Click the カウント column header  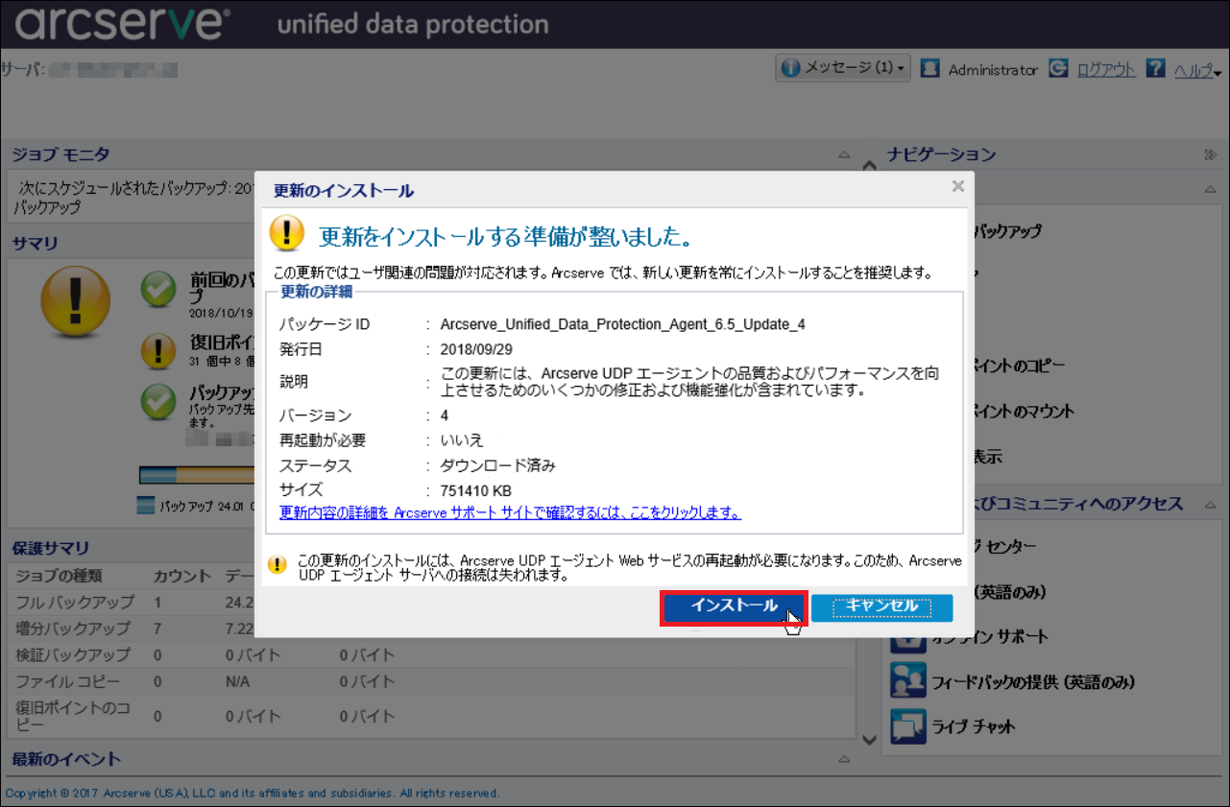pyautogui.click(x=182, y=576)
